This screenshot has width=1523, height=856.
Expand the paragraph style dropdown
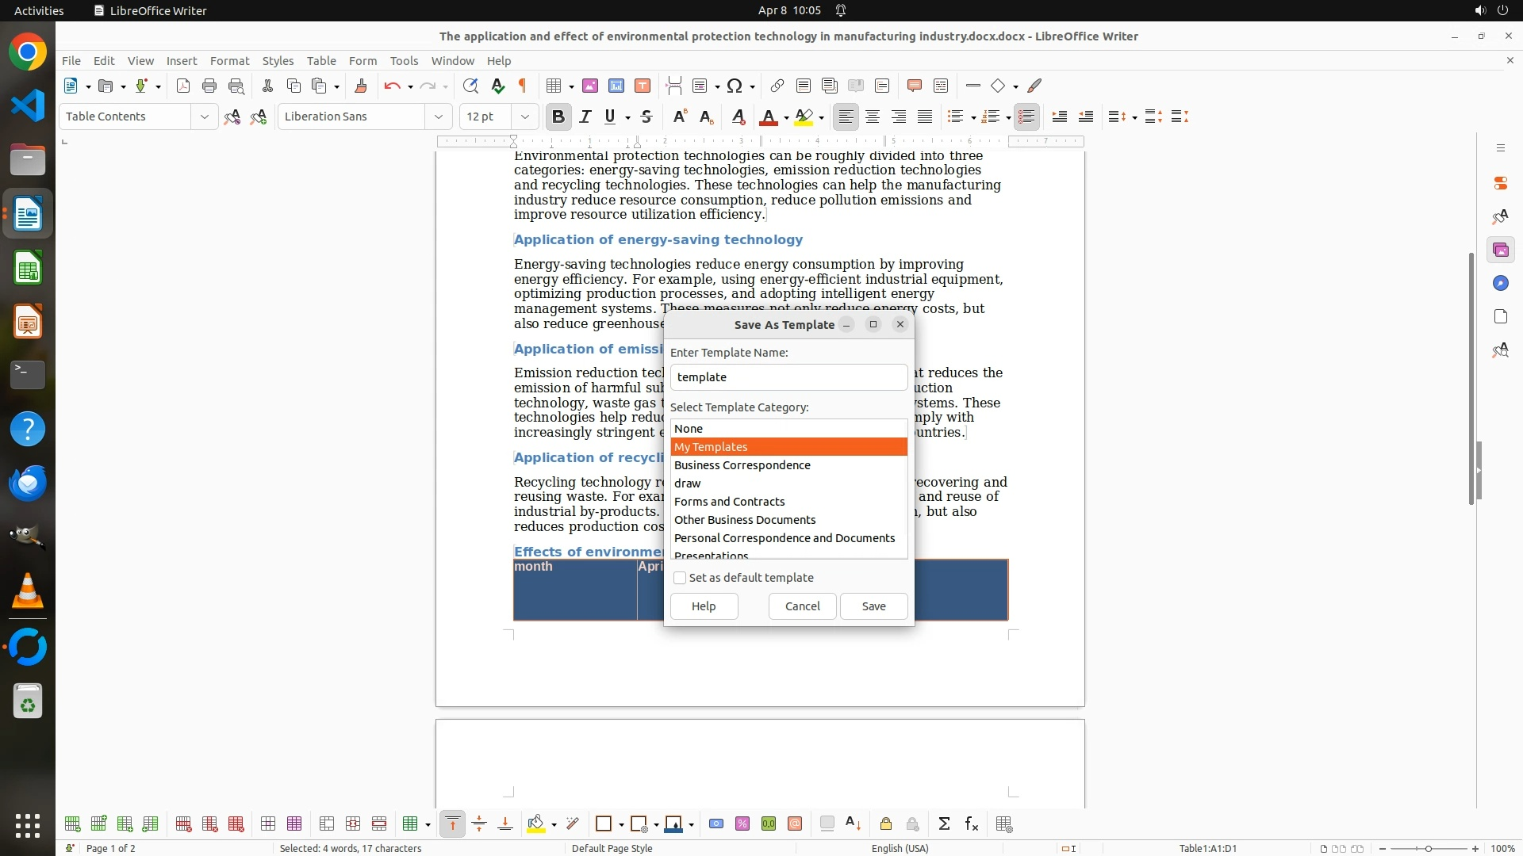click(x=204, y=117)
